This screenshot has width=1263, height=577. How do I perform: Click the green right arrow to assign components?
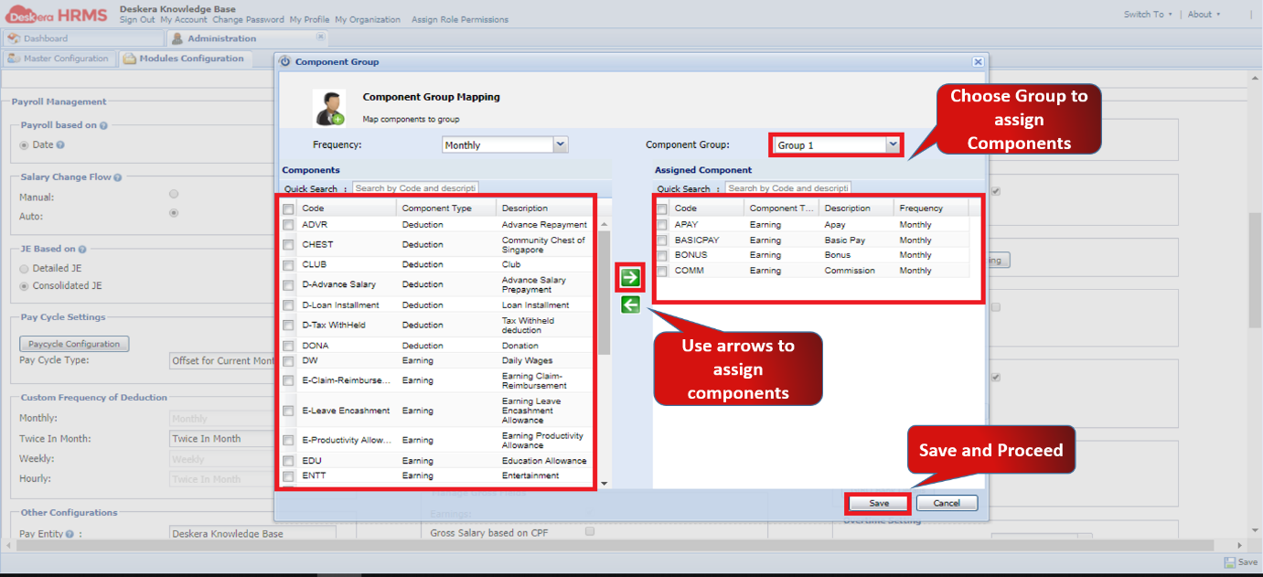[629, 277]
